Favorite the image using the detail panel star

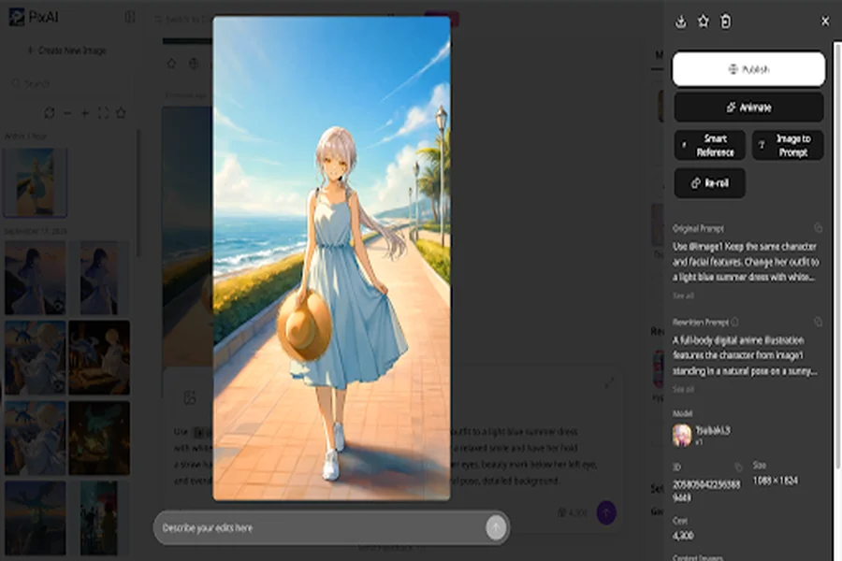pyautogui.click(x=704, y=22)
